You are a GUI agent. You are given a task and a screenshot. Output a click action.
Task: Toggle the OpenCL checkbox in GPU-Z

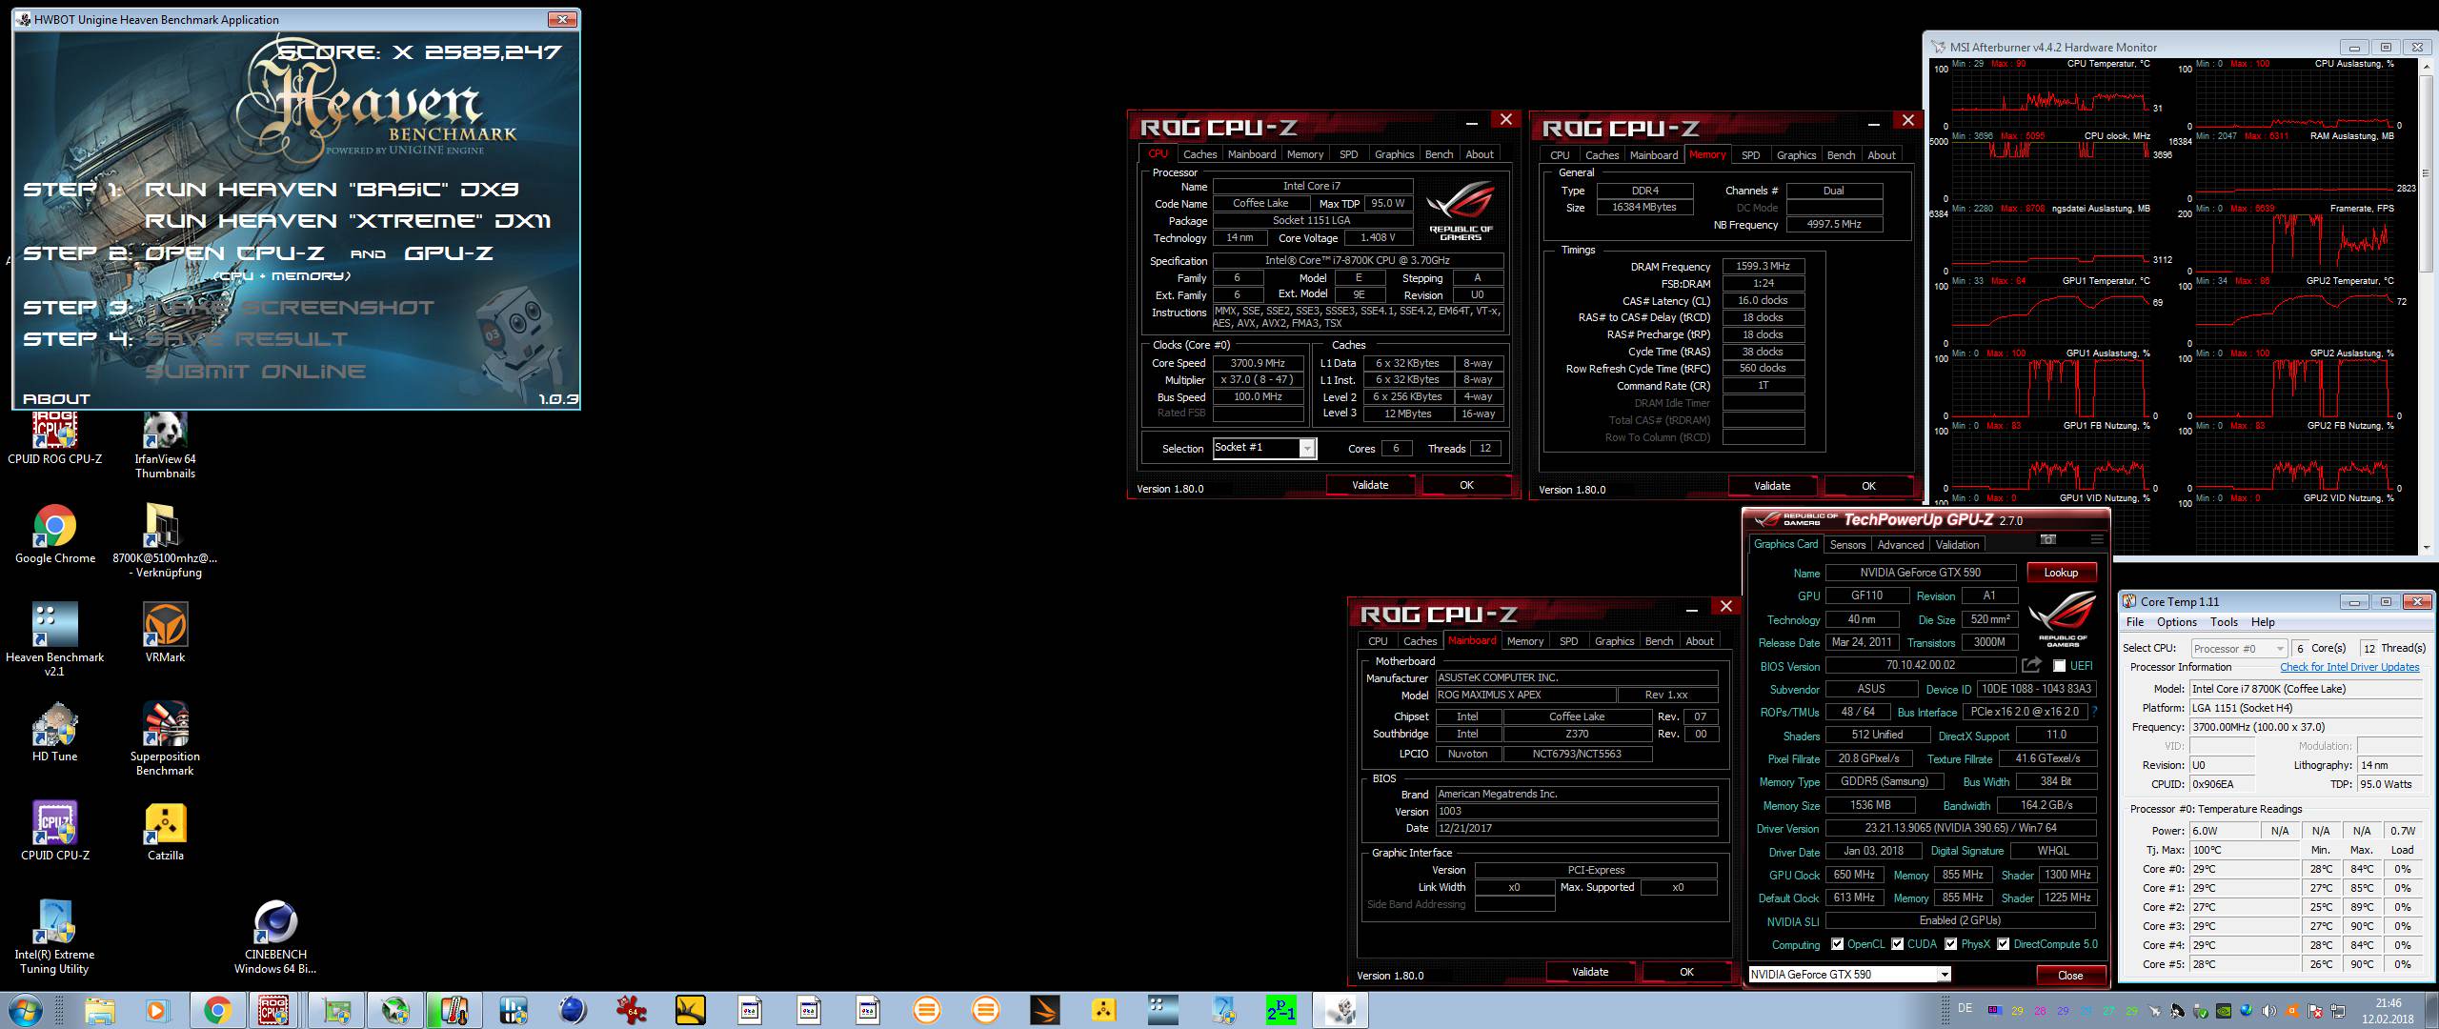point(1837,944)
